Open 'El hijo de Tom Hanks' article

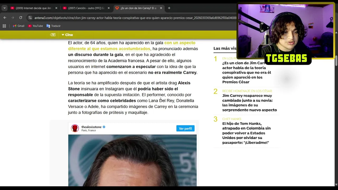(x=246, y=133)
